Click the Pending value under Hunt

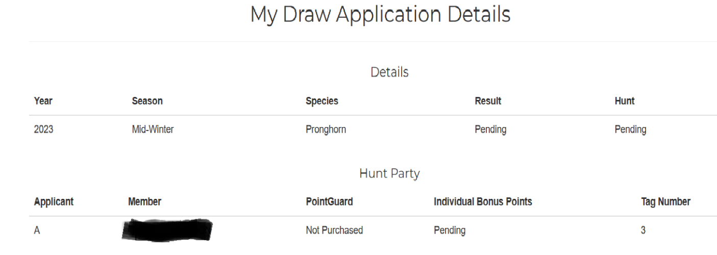(x=631, y=130)
